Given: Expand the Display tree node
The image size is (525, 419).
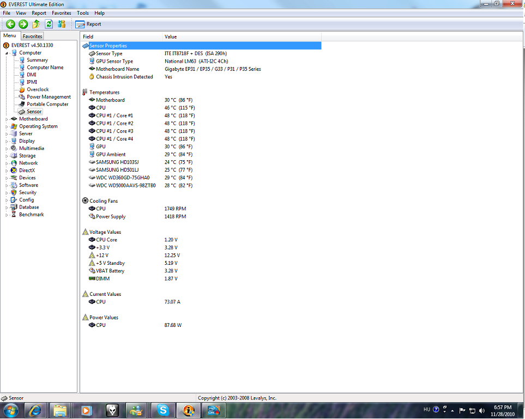Looking at the screenshot, I should (7, 141).
